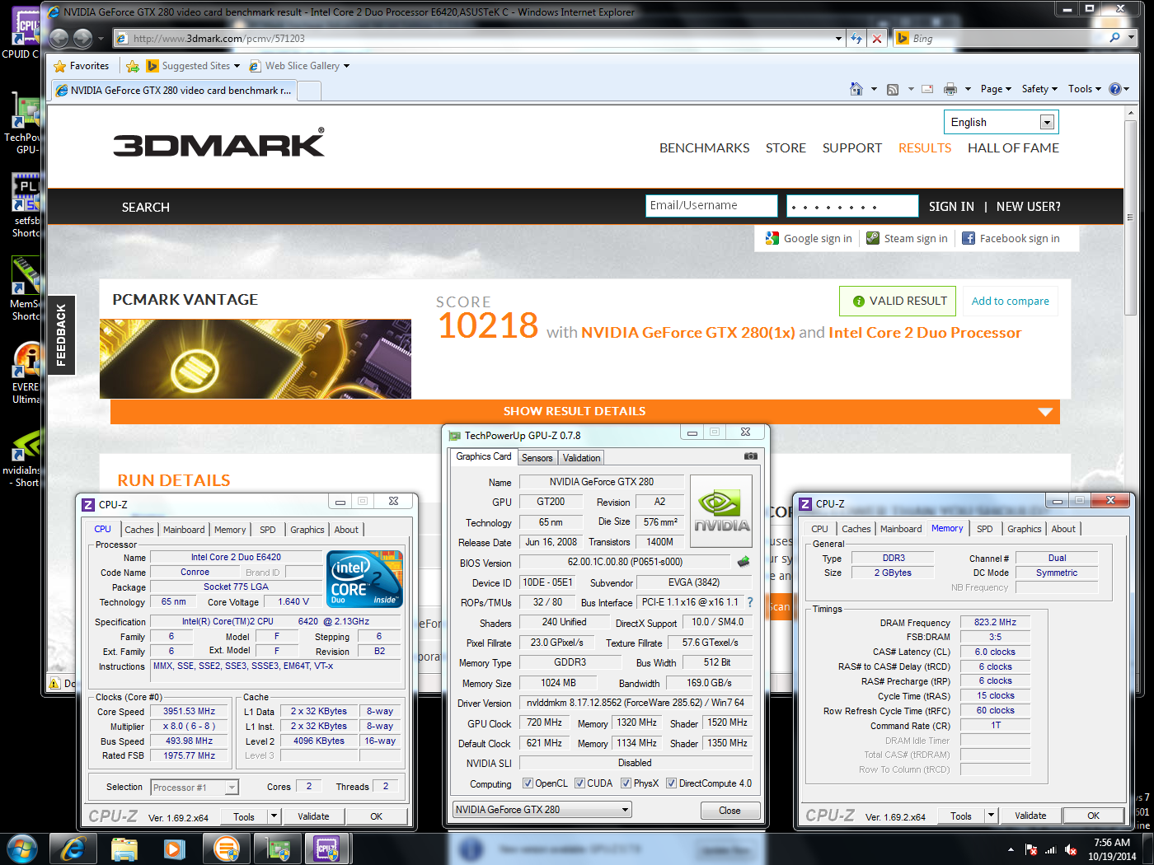The height and width of the screenshot is (865, 1154).
Task: Open the IE Tools menu dropdown
Action: [x=1084, y=89]
